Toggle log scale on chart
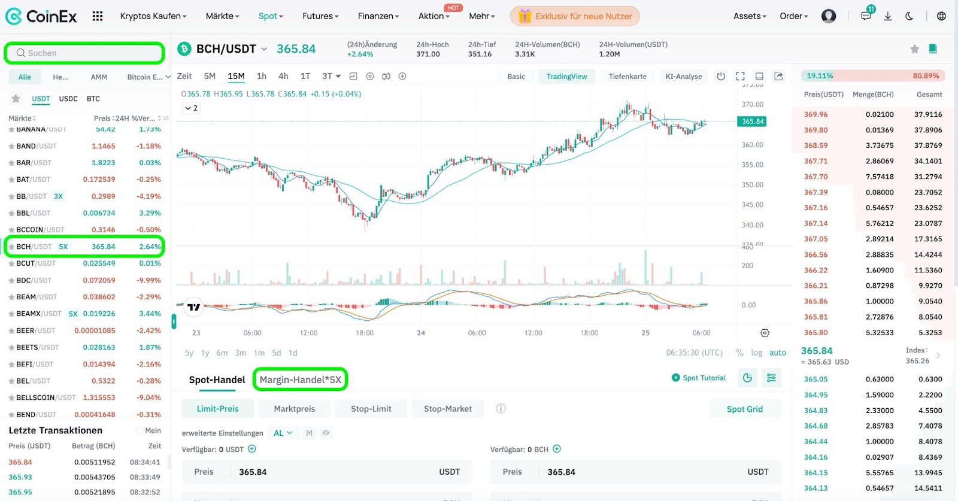The width and height of the screenshot is (958, 501). [x=757, y=353]
